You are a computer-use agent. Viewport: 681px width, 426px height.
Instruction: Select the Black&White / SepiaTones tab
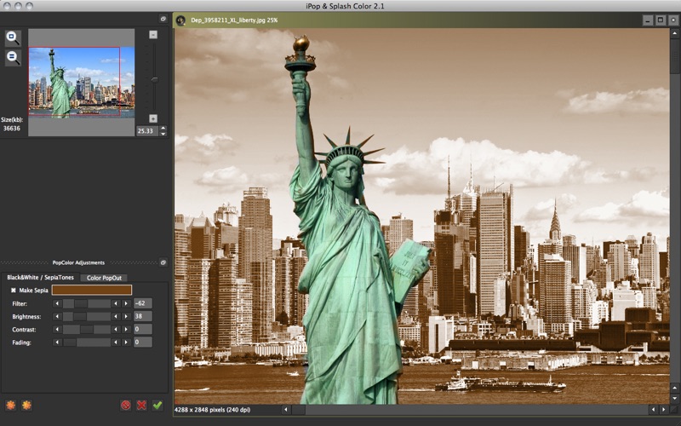click(40, 278)
